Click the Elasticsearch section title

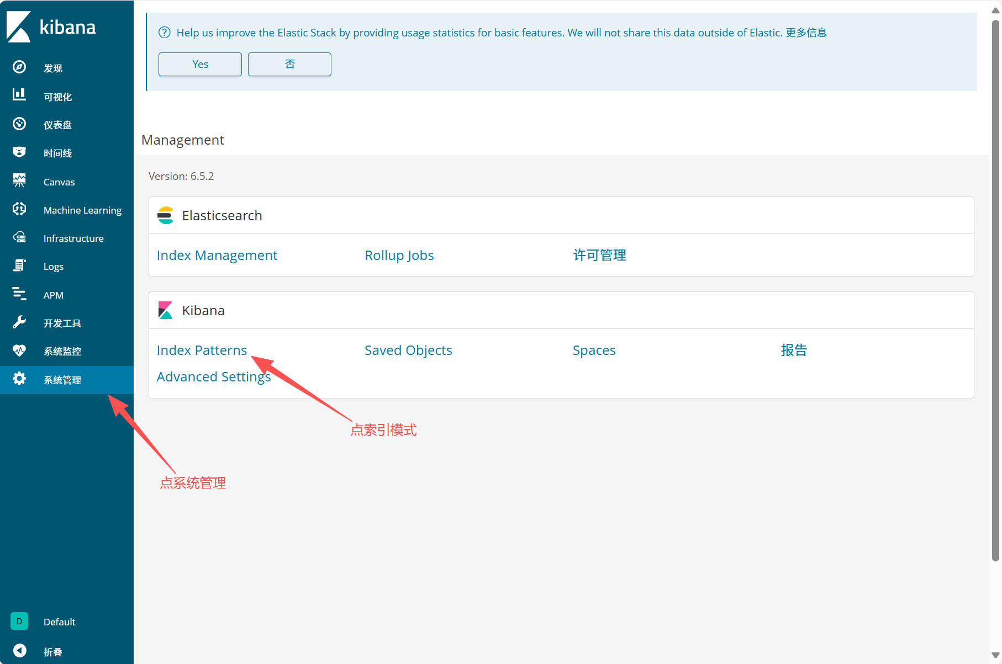click(x=222, y=215)
